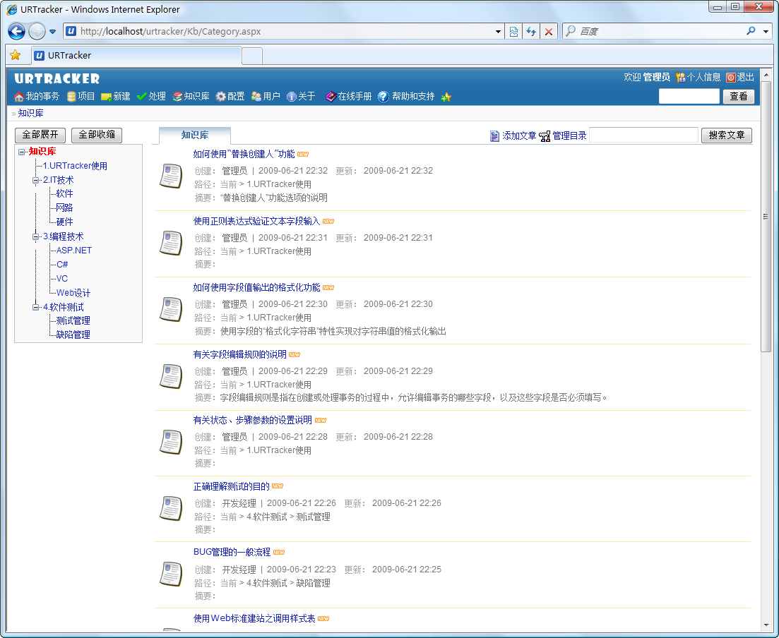Click the 查看 button
Viewport: 779px width, 638px height.
click(x=738, y=96)
